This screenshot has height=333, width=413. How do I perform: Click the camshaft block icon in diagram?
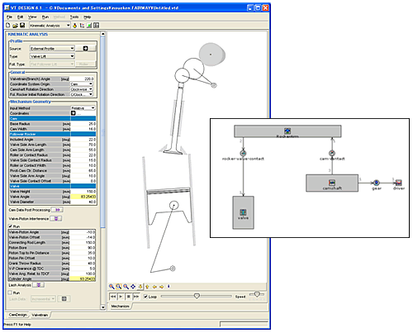332,183
